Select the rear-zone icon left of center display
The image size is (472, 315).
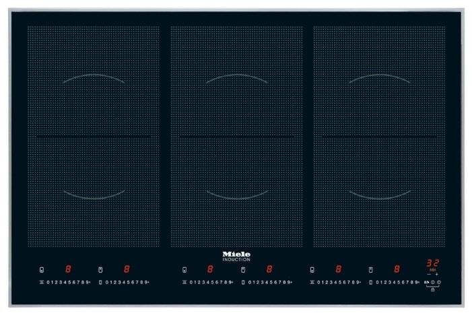tap(184, 269)
